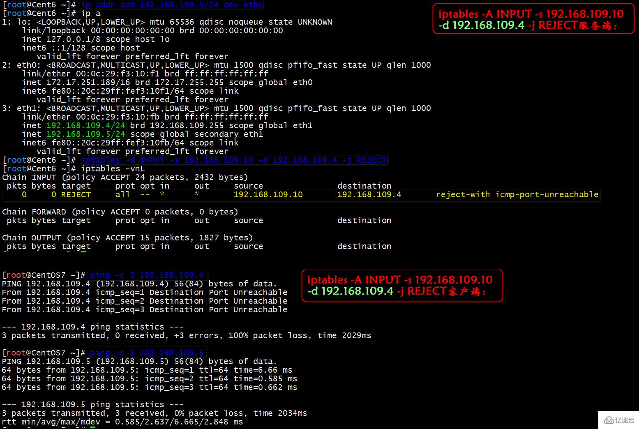Click the green secondary address 192.168.109.5/24
The height and width of the screenshot is (429, 639).
coord(86,134)
